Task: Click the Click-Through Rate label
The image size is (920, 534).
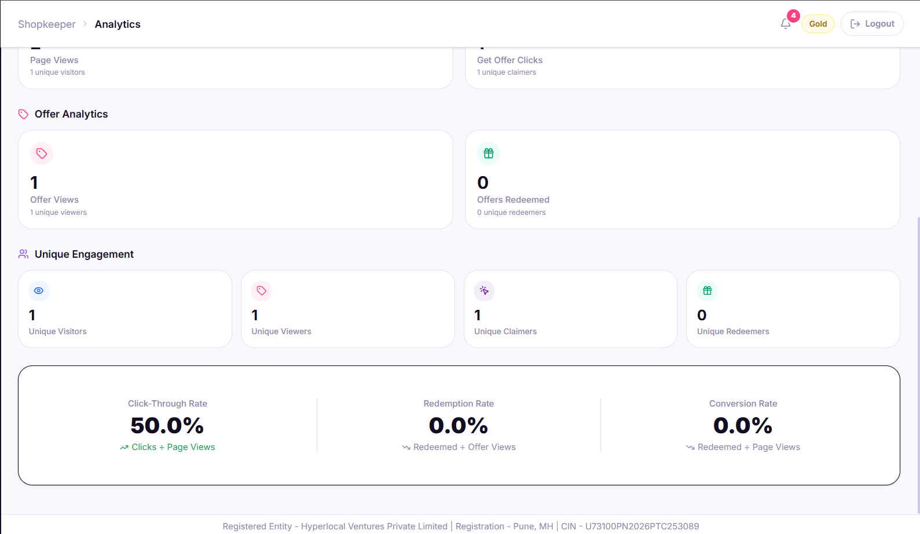Action: pyautogui.click(x=167, y=404)
